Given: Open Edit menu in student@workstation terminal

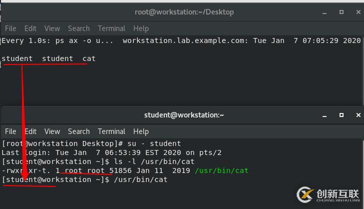Looking at the screenshot, I should click(30, 131).
